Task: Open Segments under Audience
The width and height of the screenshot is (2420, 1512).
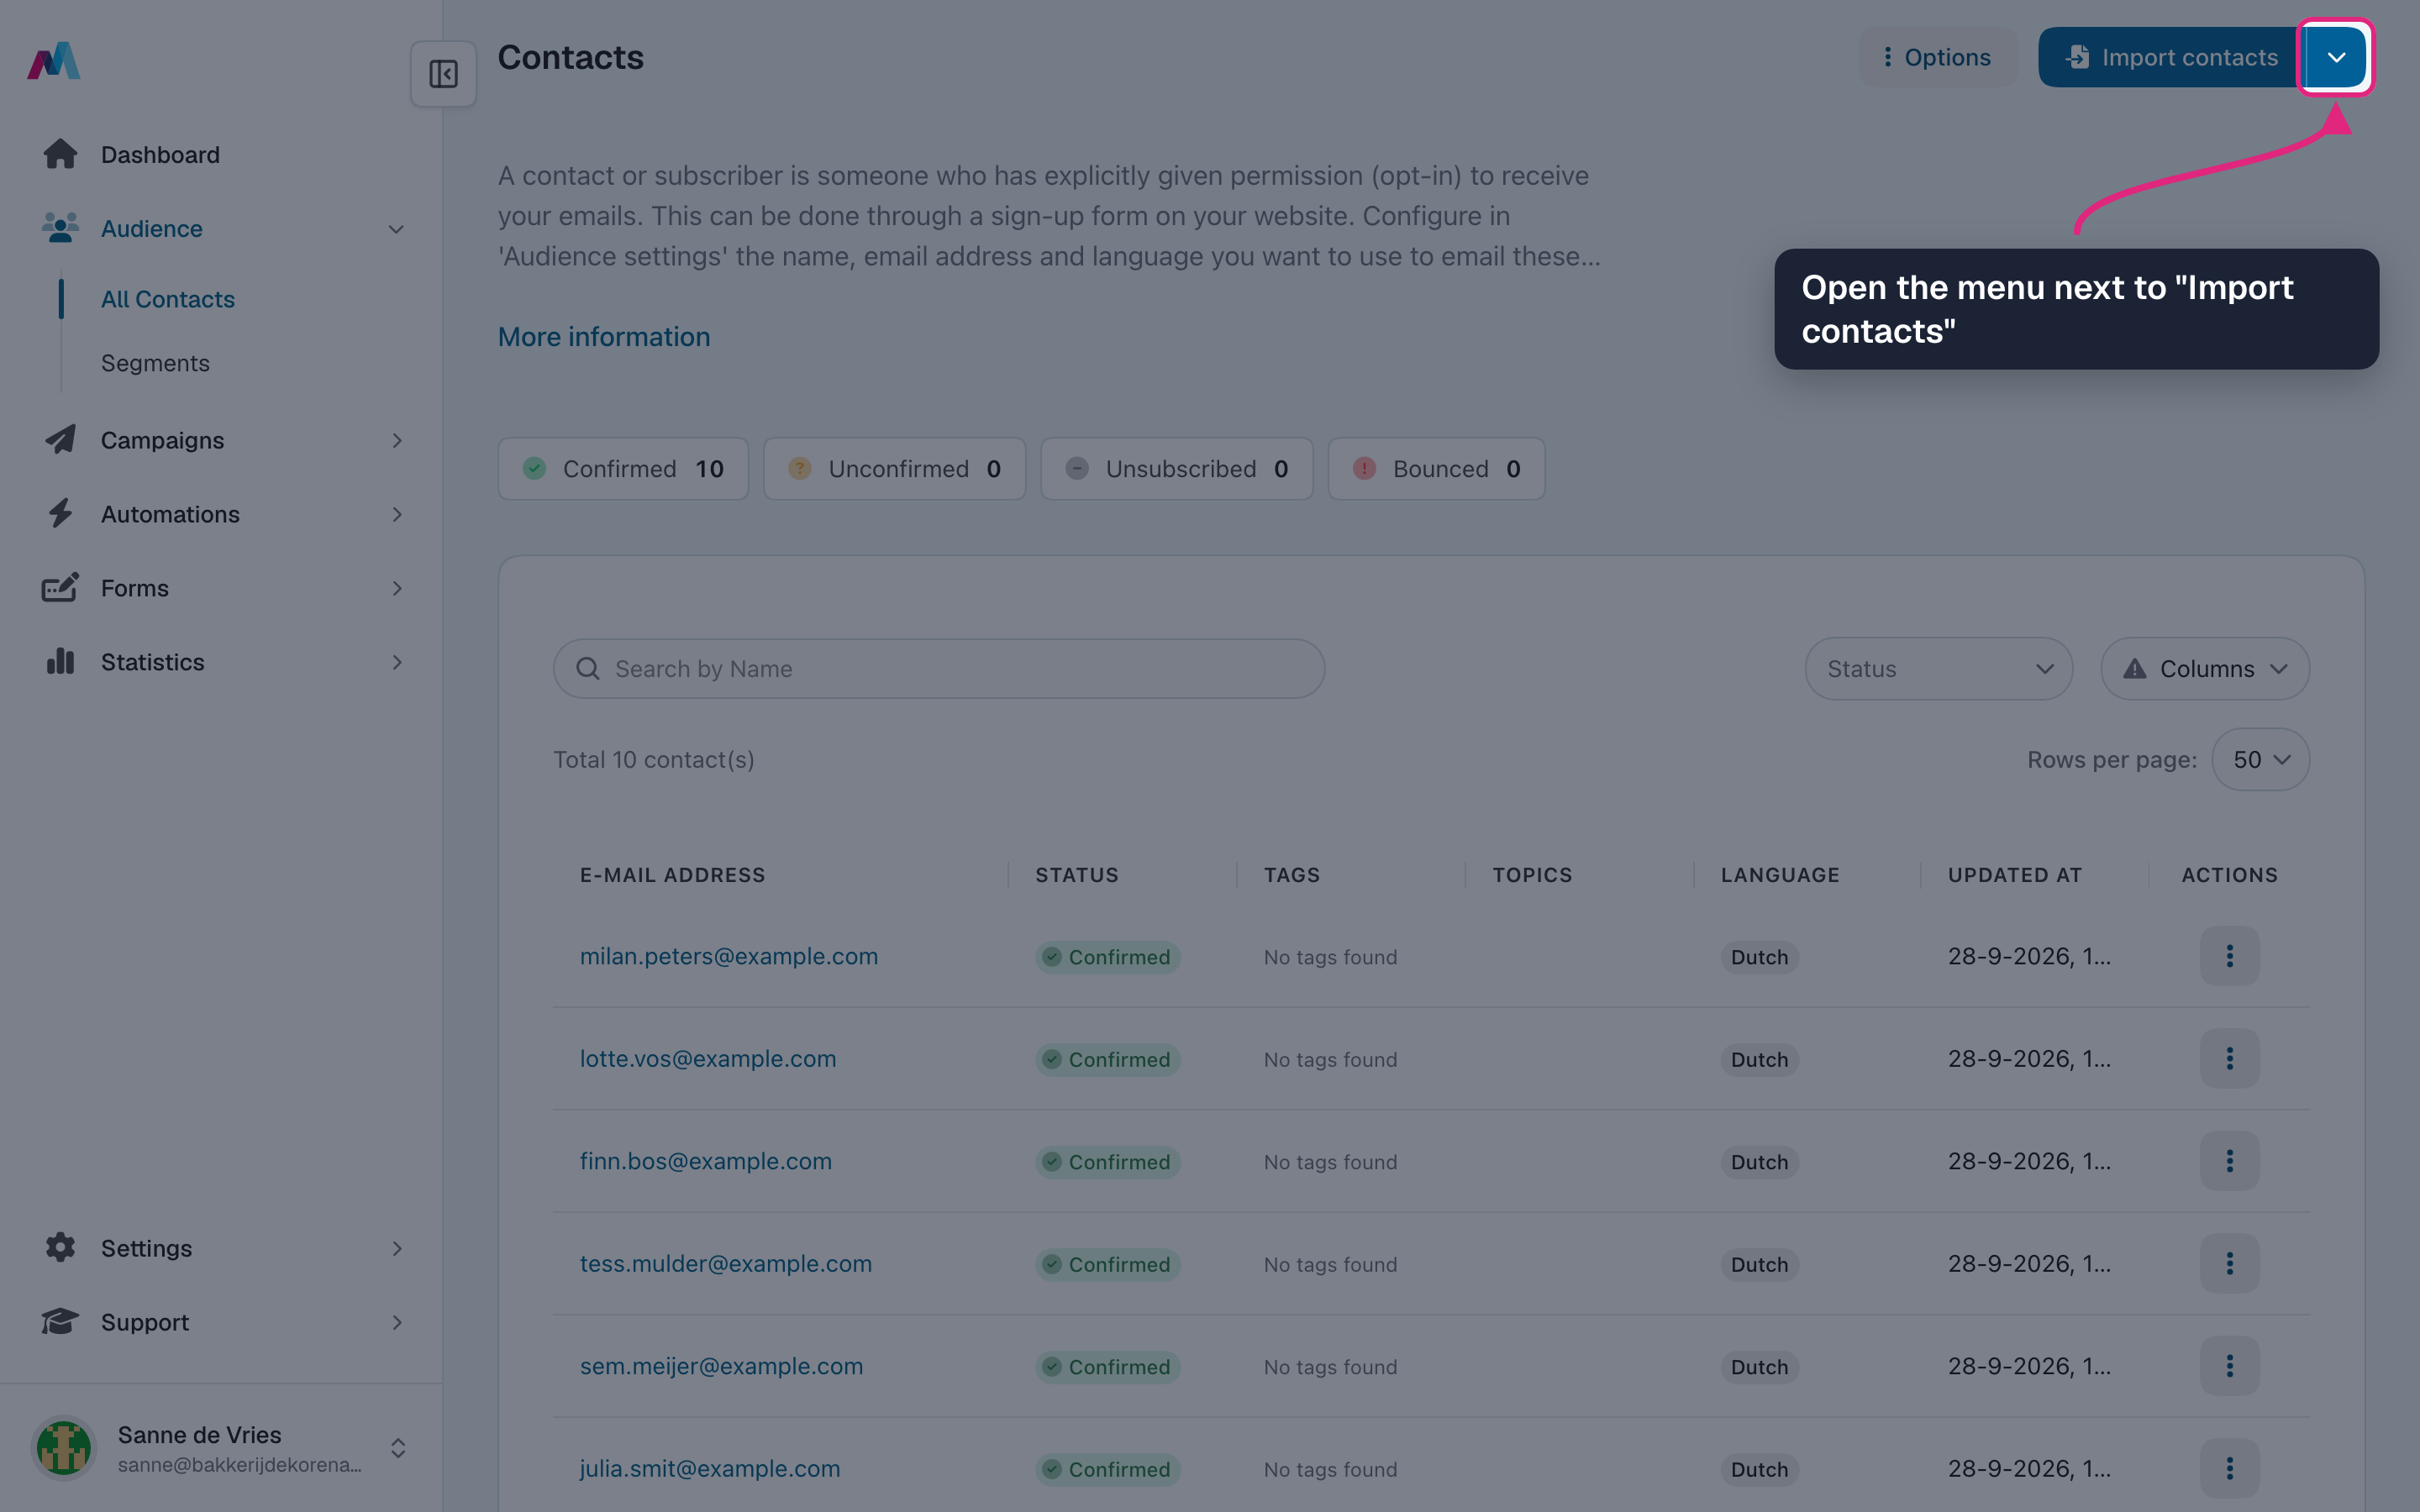Action: point(155,363)
